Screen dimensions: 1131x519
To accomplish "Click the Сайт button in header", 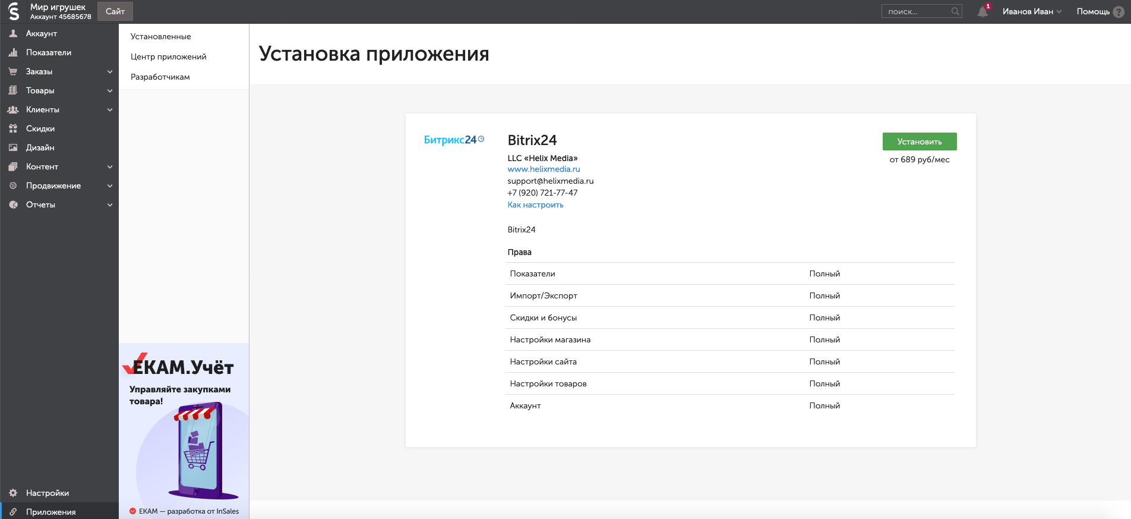I will pos(115,11).
